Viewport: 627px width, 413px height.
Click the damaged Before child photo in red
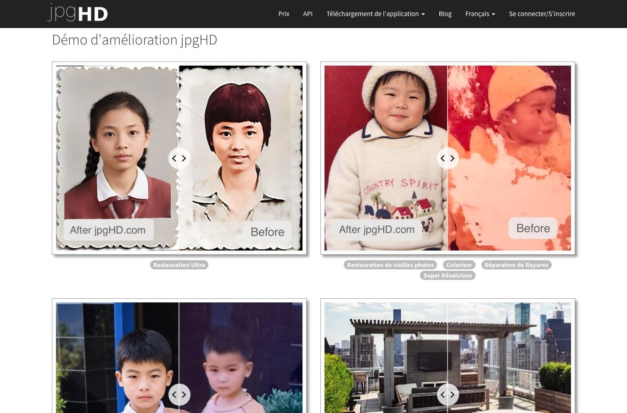pos(509,158)
